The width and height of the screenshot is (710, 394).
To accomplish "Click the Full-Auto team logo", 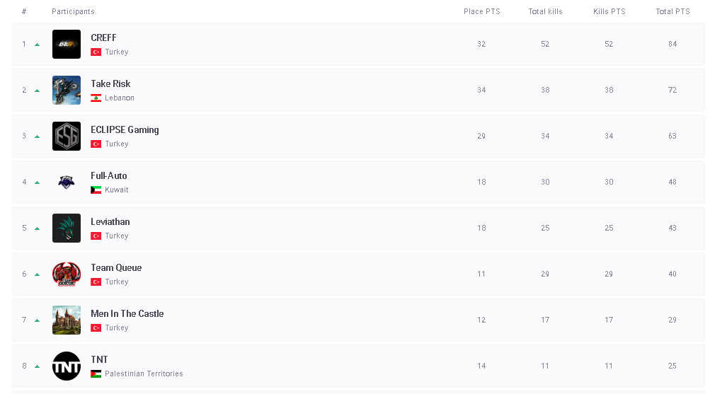I will 67,182.
